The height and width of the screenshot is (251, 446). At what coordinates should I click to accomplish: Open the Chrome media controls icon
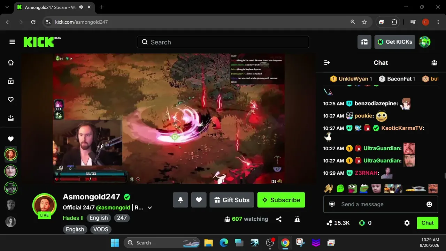(x=413, y=22)
